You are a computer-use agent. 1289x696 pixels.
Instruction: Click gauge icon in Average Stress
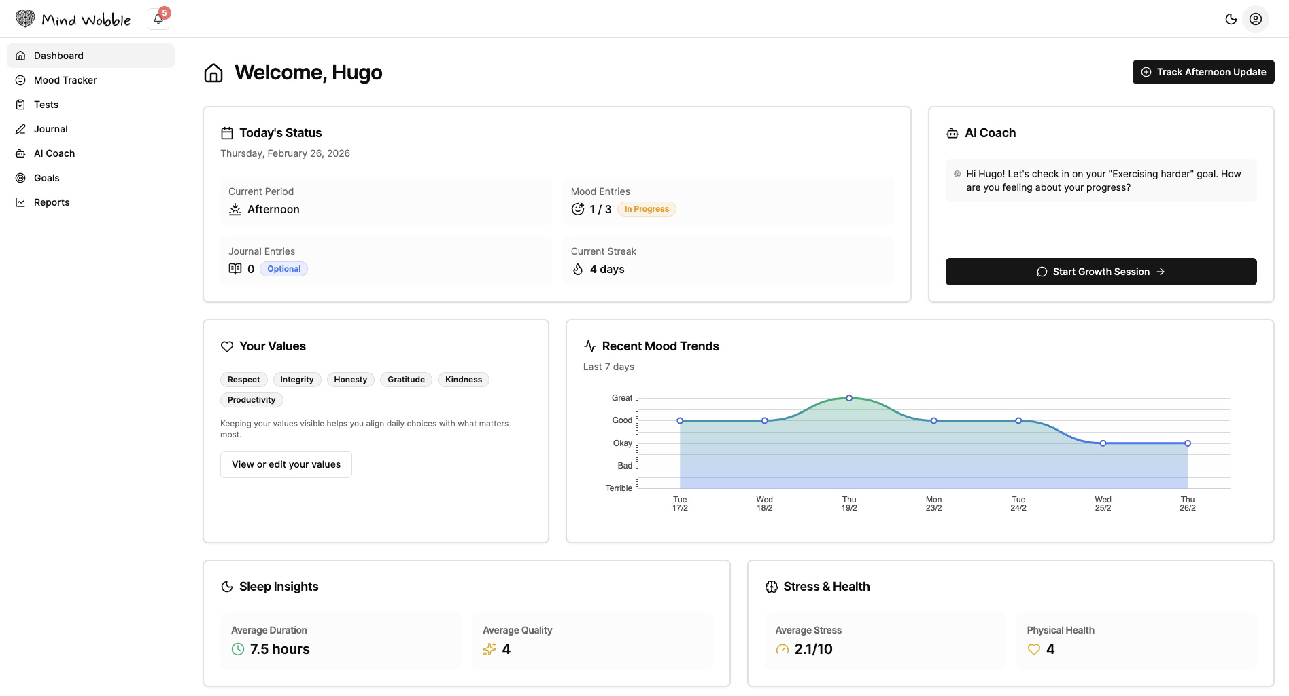click(783, 649)
